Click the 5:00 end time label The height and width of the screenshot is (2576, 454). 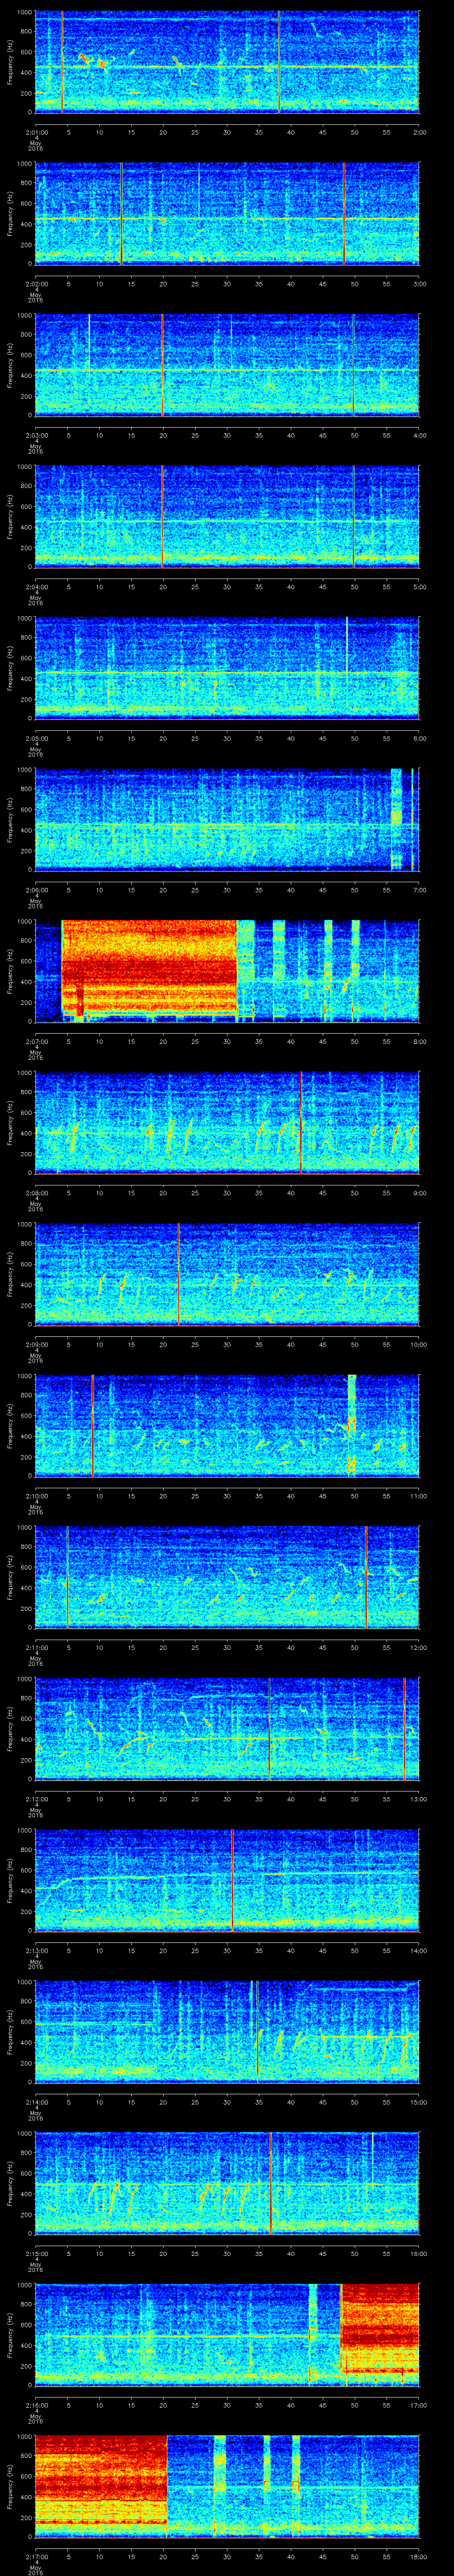pyautogui.click(x=420, y=586)
